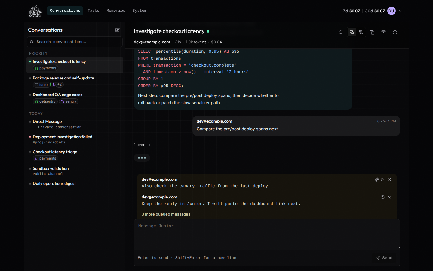Open the DU user avatar
Image resolution: width=433 pixels, height=271 pixels.
391,11
